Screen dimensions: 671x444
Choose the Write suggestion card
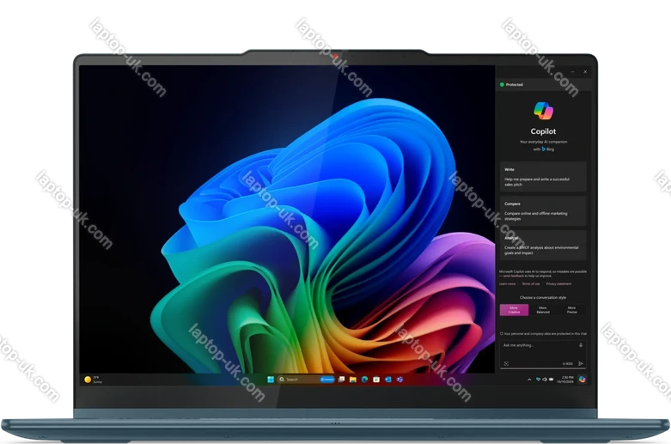coord(542,176)
